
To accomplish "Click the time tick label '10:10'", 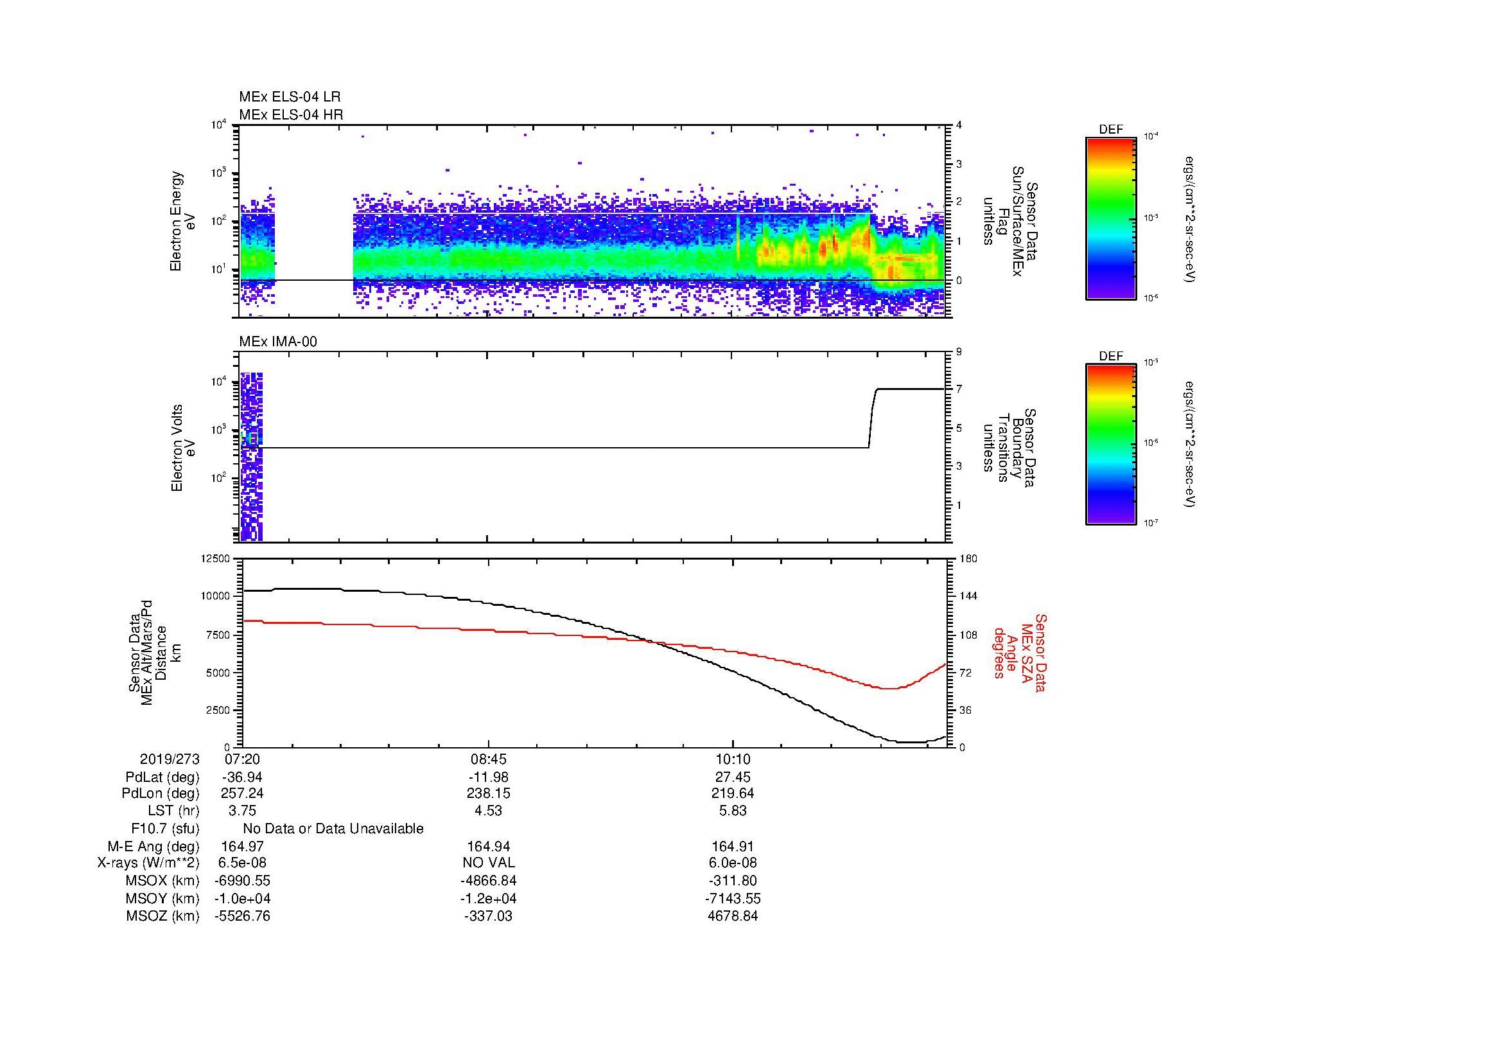I will 733,759.
